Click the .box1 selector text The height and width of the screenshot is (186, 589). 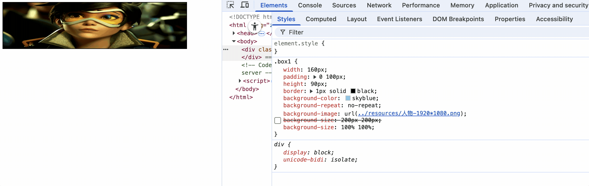[283, 61]
